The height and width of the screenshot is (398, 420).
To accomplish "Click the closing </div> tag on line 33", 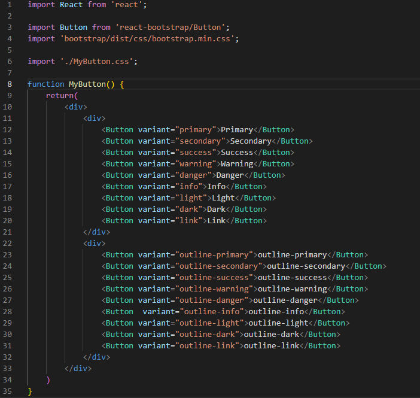I will [x=78, y=368].
